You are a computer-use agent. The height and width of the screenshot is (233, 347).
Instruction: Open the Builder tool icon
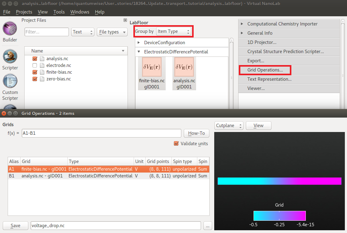click(10, 28)
